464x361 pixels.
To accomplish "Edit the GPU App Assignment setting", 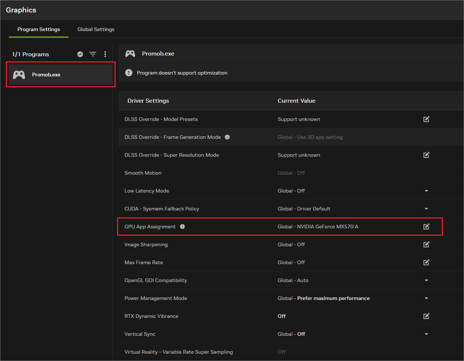I will tap(426, 227).
